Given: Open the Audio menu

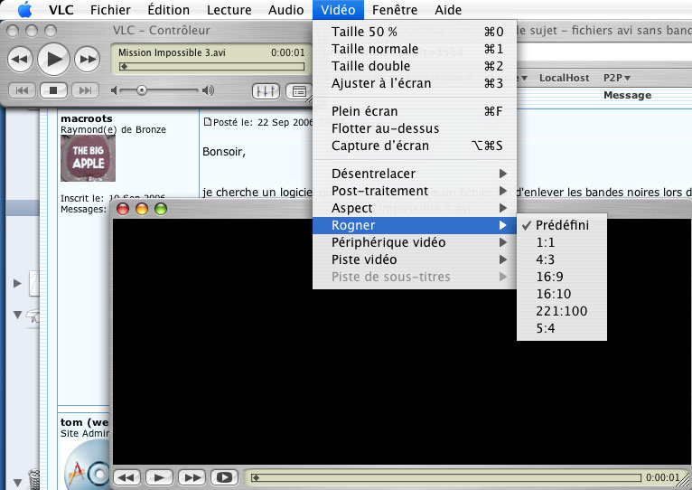Looking at the screenshot, I should pyautogui.click(x=285, y=10).
